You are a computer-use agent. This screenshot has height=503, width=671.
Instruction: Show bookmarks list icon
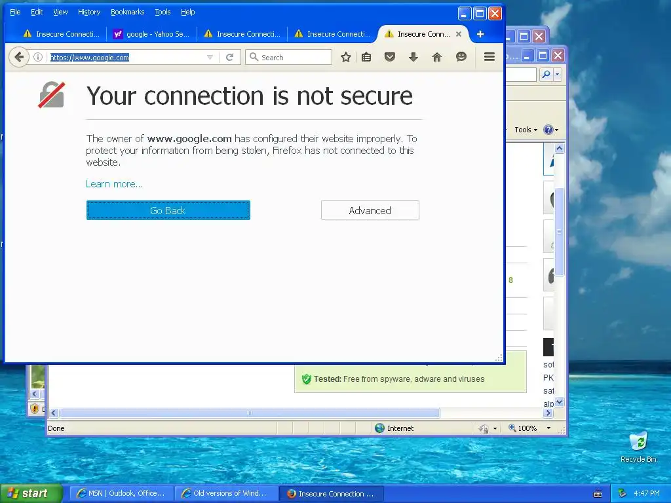click(x=366, y=57)
